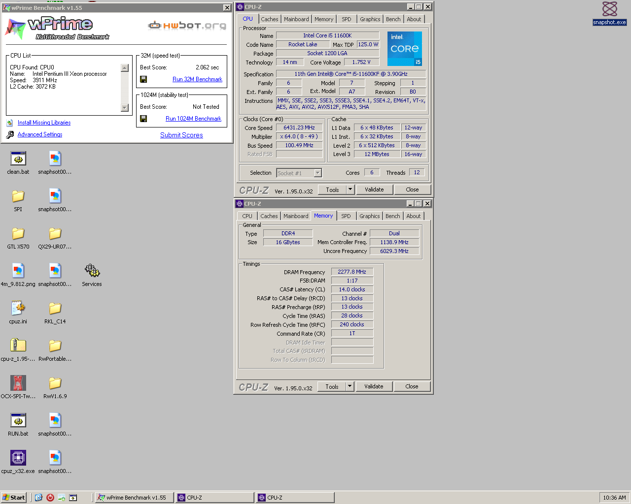Screen dimensions: 631x504
Task: Open Advanced Settings link in wPrime
Action: pyautogui.click(x=40, y=134)
